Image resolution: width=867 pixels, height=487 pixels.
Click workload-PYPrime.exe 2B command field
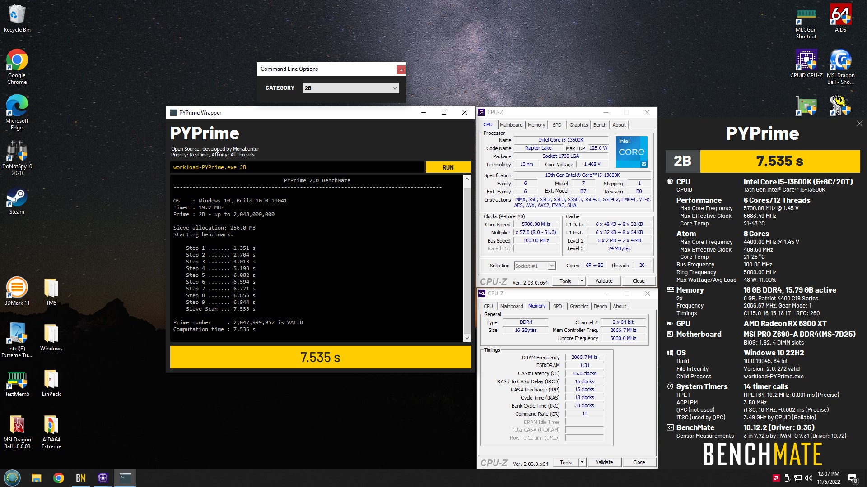(297, 167)
